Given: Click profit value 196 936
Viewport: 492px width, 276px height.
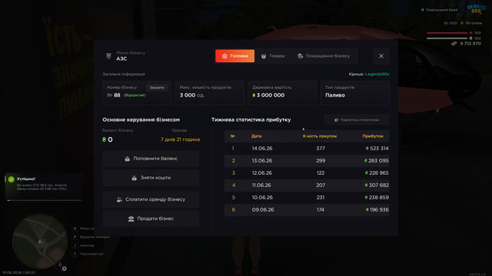Looking at the screenshot, I should 379,209.
